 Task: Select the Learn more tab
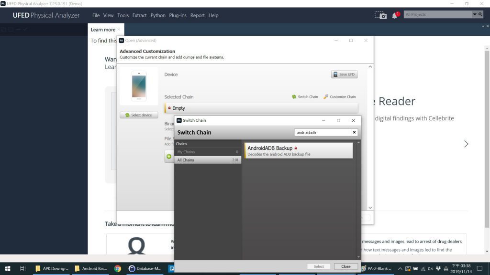pyautogui.click(x=103, y=30)
